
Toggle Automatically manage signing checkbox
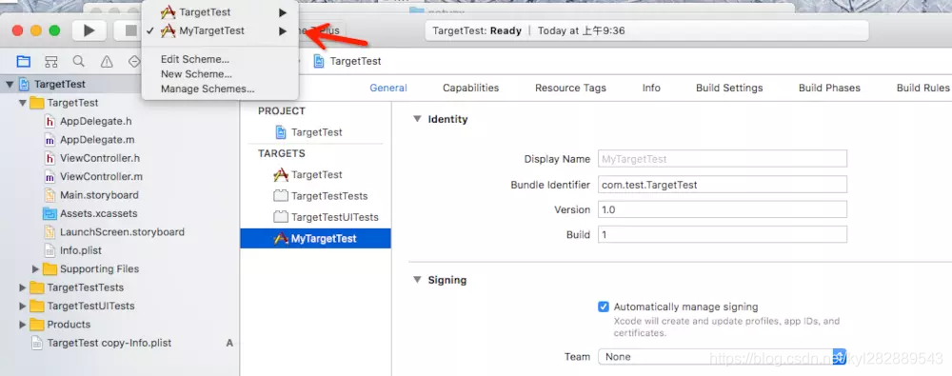tap(603, 307)
